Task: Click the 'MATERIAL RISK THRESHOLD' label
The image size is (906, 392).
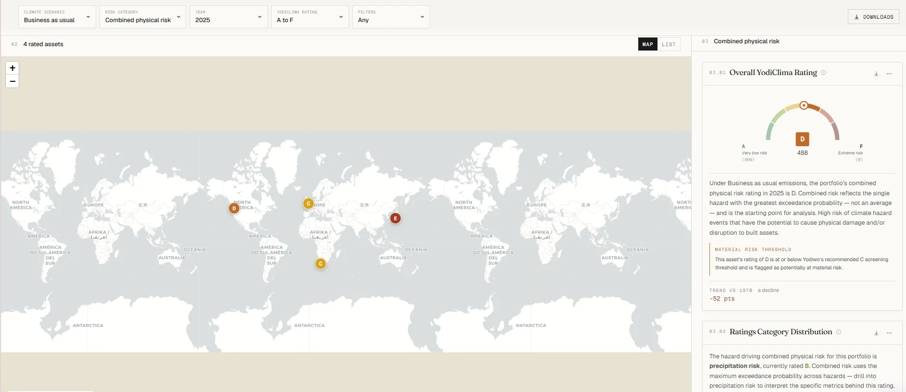Action: [753, 250]
